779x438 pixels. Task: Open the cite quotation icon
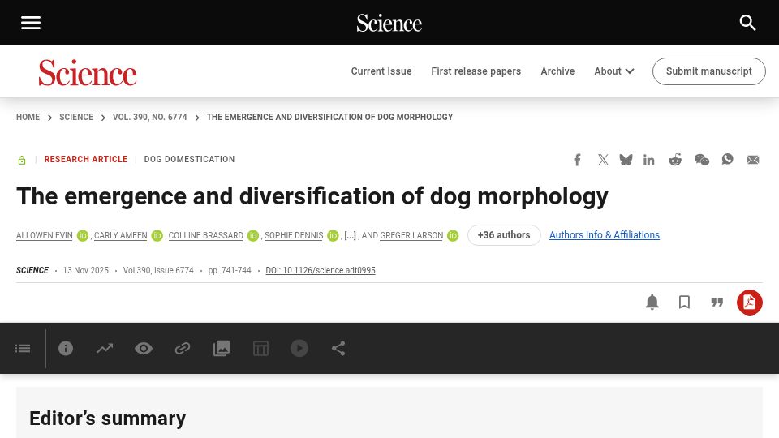click(717, 302)
